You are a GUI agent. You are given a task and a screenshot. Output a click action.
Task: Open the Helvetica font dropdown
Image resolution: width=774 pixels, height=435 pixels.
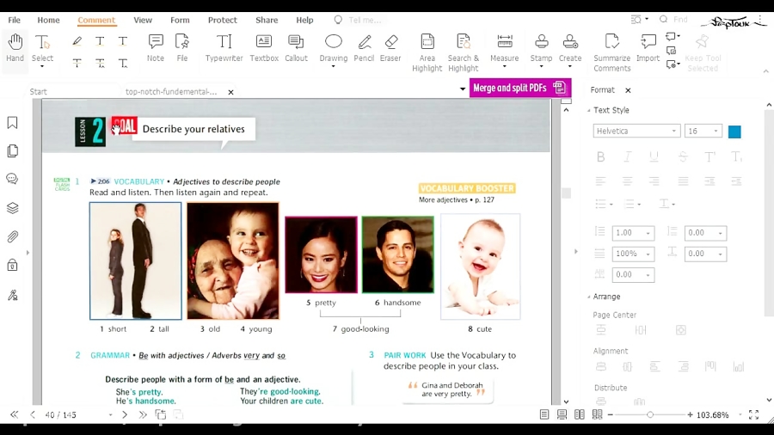[x=636, y=131]
